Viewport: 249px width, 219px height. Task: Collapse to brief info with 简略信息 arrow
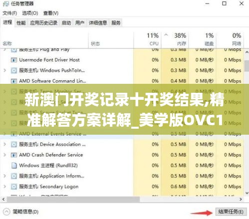(6, 212)
